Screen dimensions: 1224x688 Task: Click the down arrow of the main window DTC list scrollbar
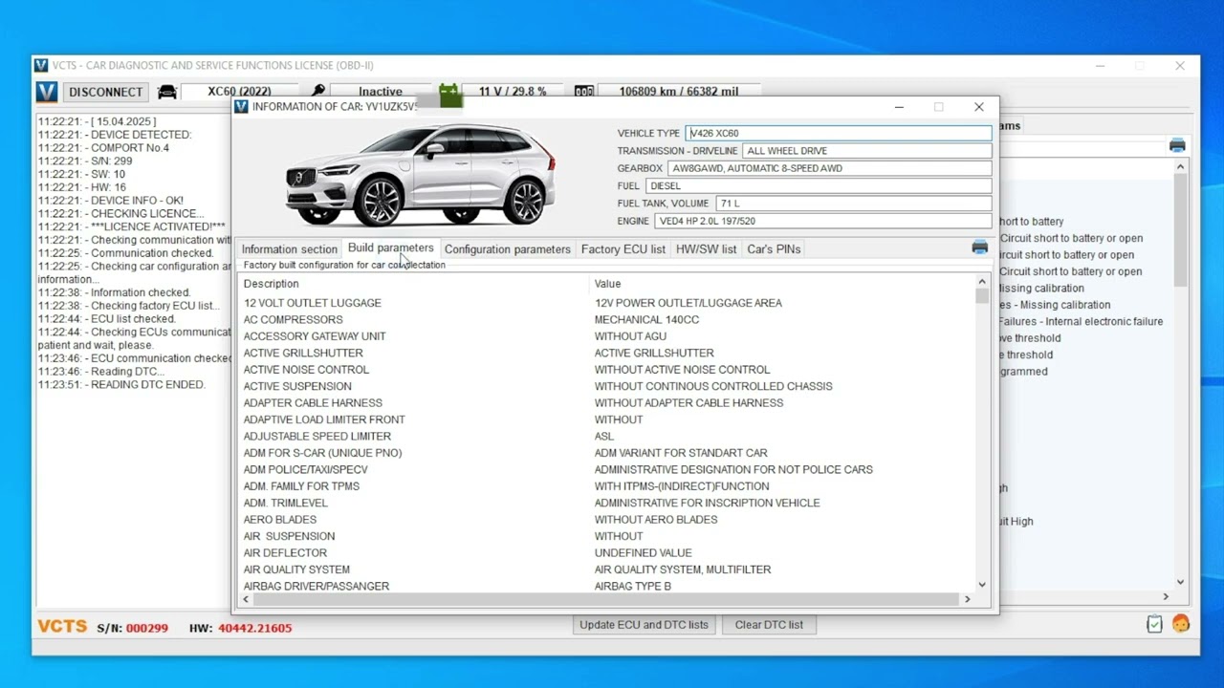1180,581
